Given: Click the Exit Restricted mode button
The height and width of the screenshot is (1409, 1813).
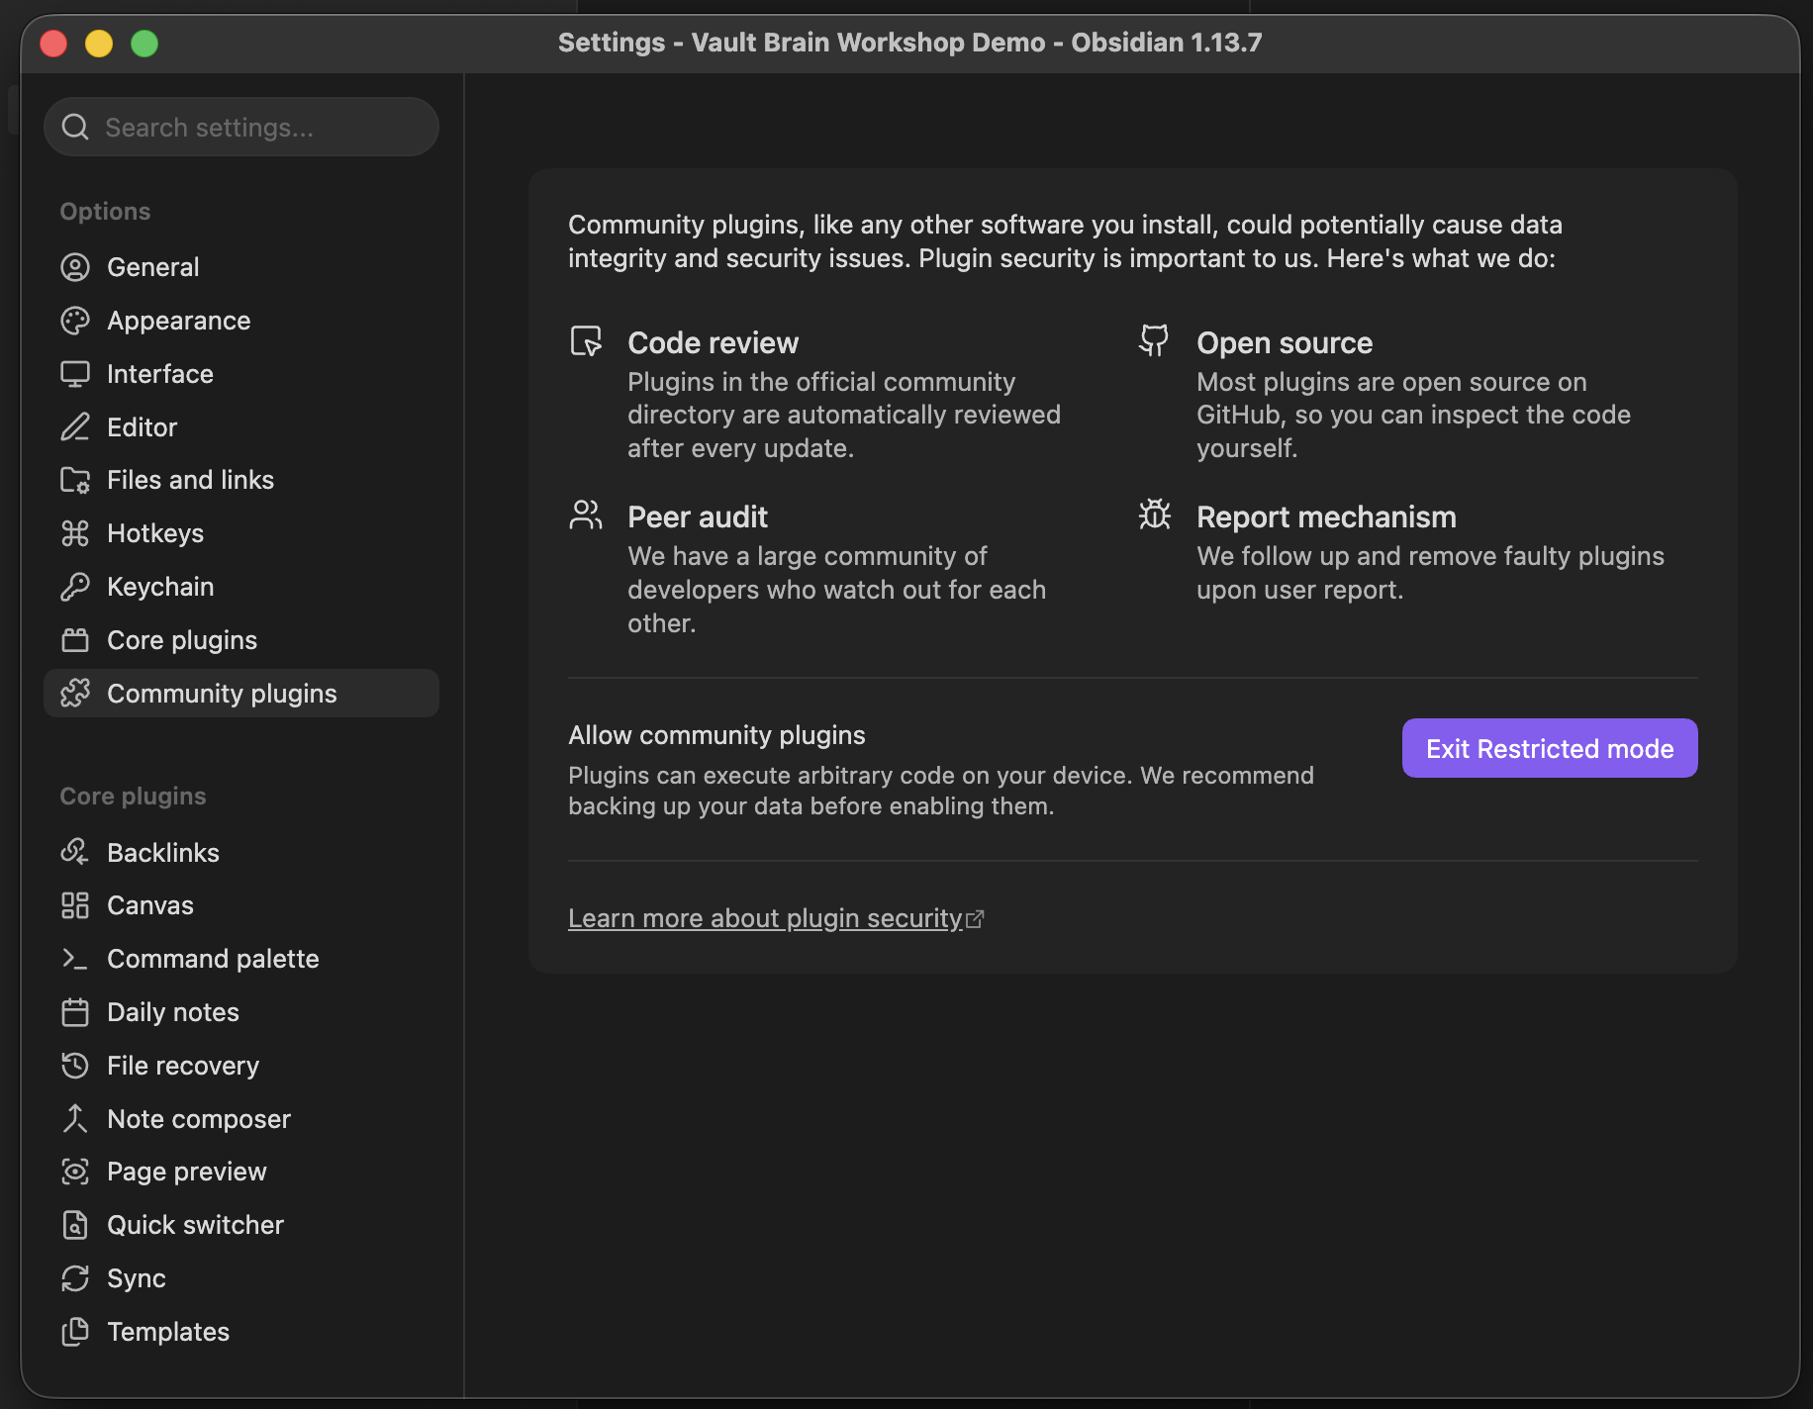Looking at the screenshot, I should pyautogui.click(x=1550, y=748).
